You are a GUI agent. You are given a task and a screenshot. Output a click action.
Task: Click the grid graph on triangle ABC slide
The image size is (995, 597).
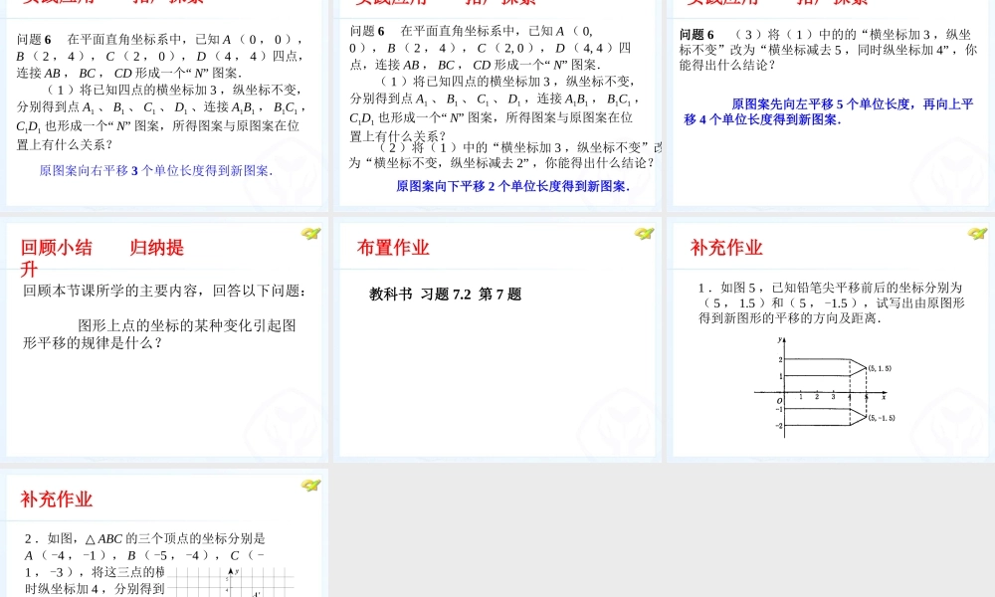230,582
